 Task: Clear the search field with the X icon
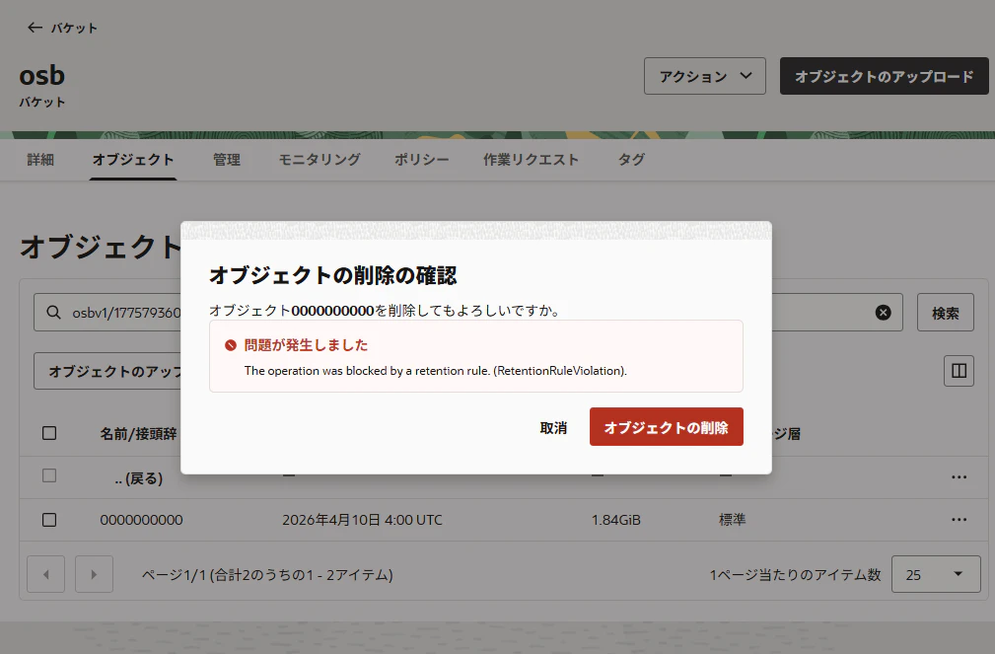coord(883,313)
